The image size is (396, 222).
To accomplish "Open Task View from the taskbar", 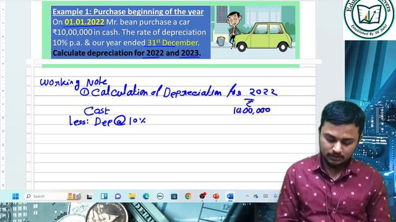I will pyautogui.click(x=89, y=197).
